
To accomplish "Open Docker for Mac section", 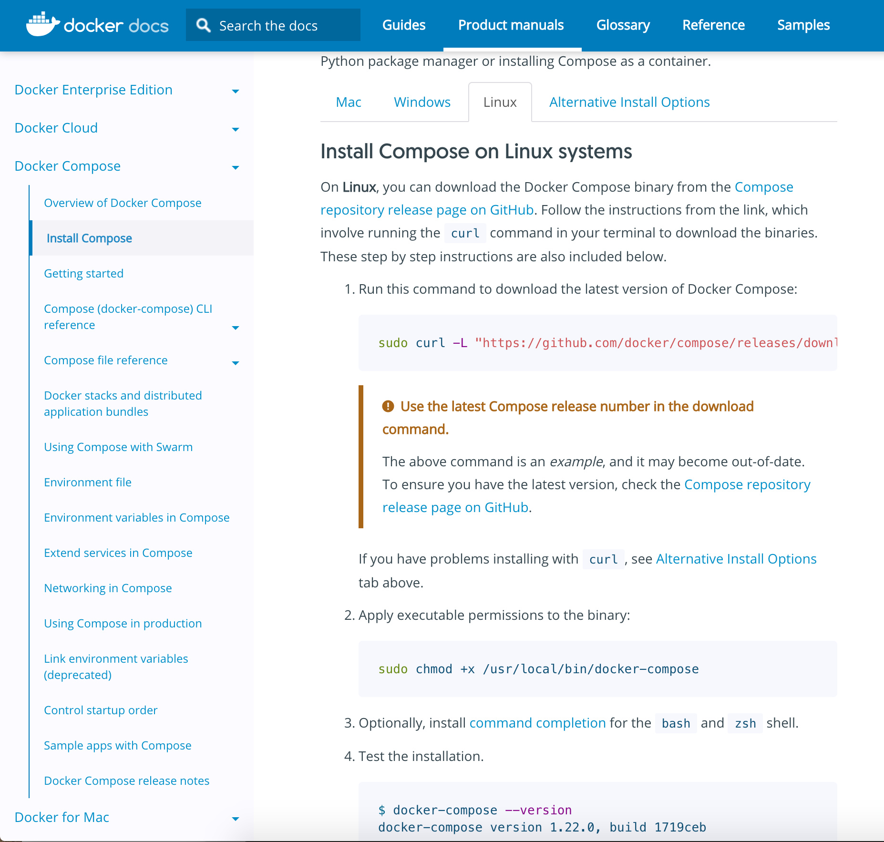I will pyautogui.click(x=62, y=817).
